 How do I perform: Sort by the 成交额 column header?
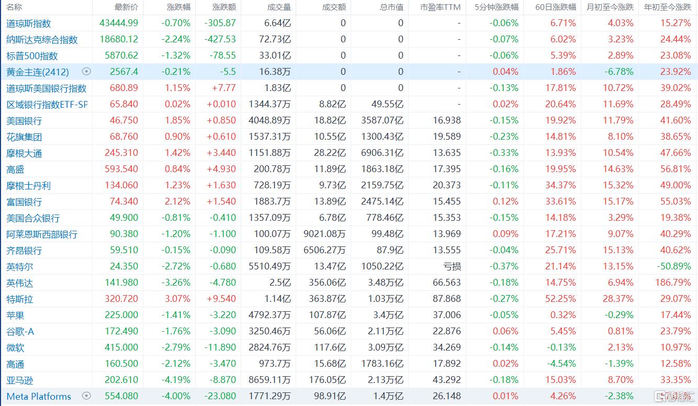(334, 7)
